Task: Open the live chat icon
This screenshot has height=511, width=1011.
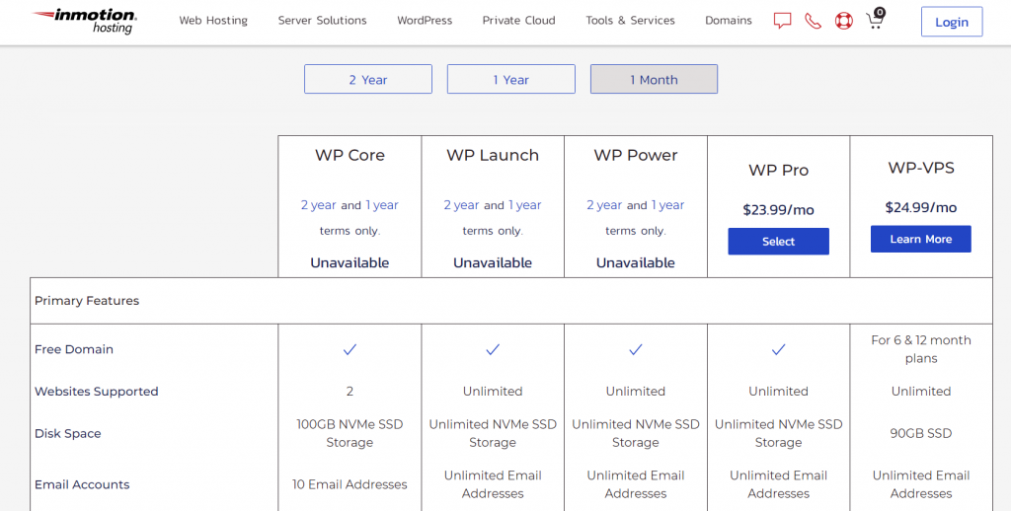Action: click(x=782, y=21)
